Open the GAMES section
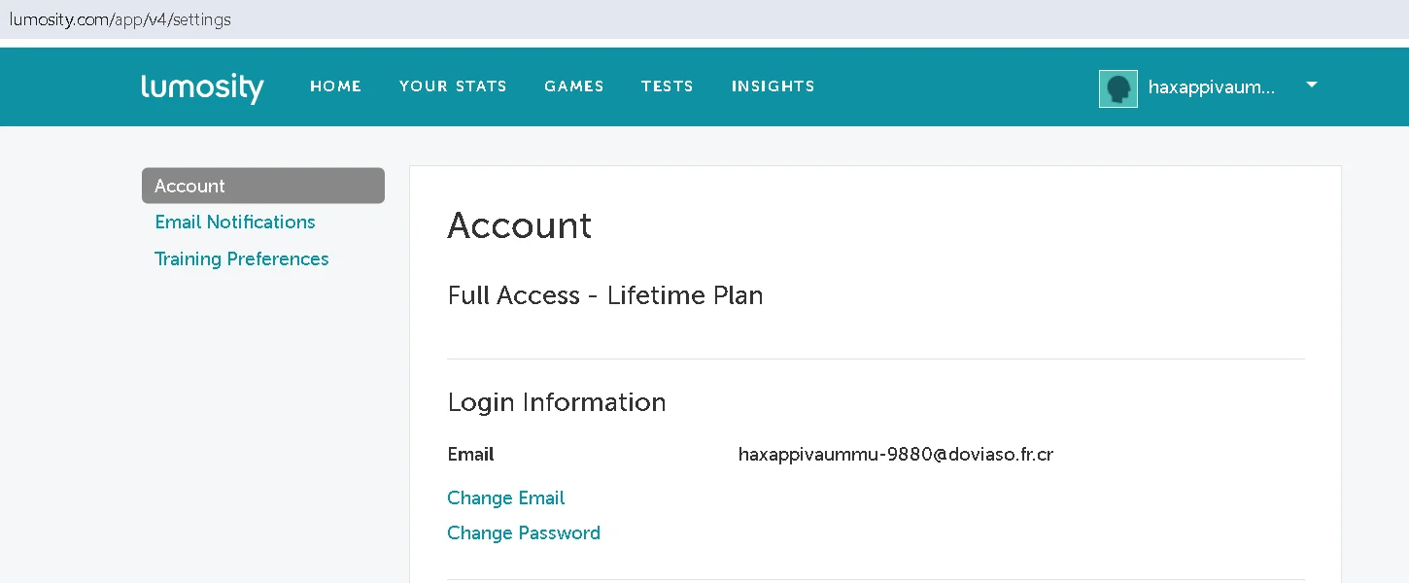This screenshot has width=1409, height=583. click(574, 86)
